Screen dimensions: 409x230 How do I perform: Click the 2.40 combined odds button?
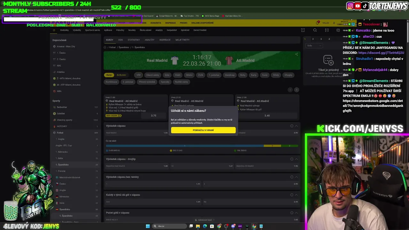(x=267, y=116)
